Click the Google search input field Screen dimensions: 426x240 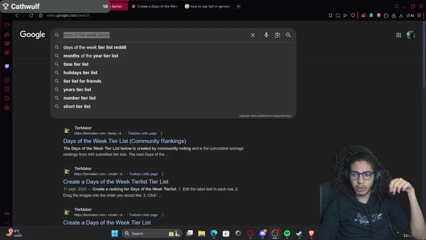155,35
